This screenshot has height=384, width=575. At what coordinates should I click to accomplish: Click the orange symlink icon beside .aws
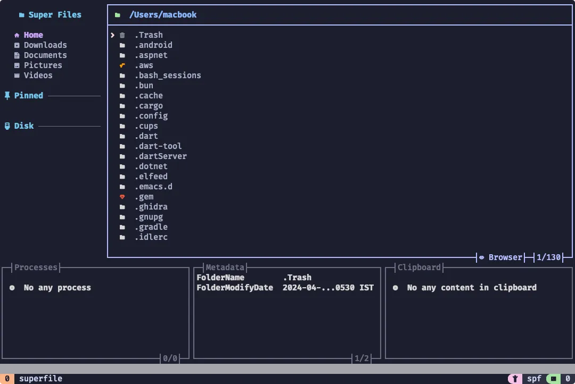tap(123, 65)
